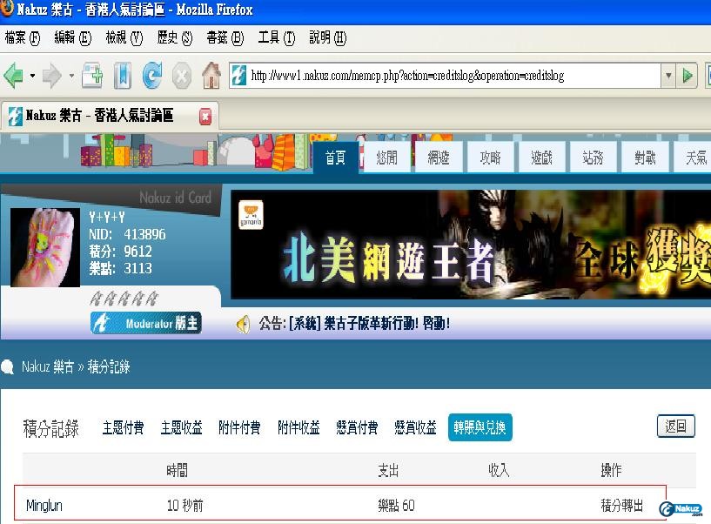The image size is (711, 524).
Task: Click the new tab toolbar icon
Action: (92, 76)
